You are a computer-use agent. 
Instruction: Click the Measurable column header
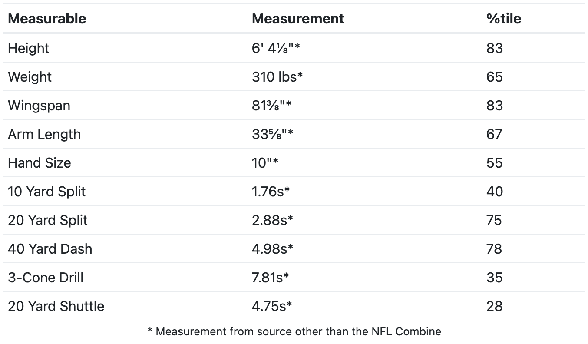tap(47, 19)
